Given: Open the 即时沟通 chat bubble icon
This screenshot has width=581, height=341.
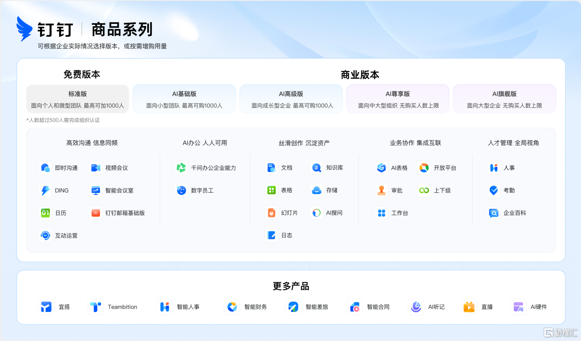Looking at the screenshot, I should 45,168.
